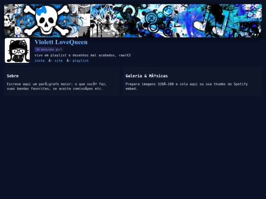
Task: Click the Sobre section heading
Action: click(13, 76)
